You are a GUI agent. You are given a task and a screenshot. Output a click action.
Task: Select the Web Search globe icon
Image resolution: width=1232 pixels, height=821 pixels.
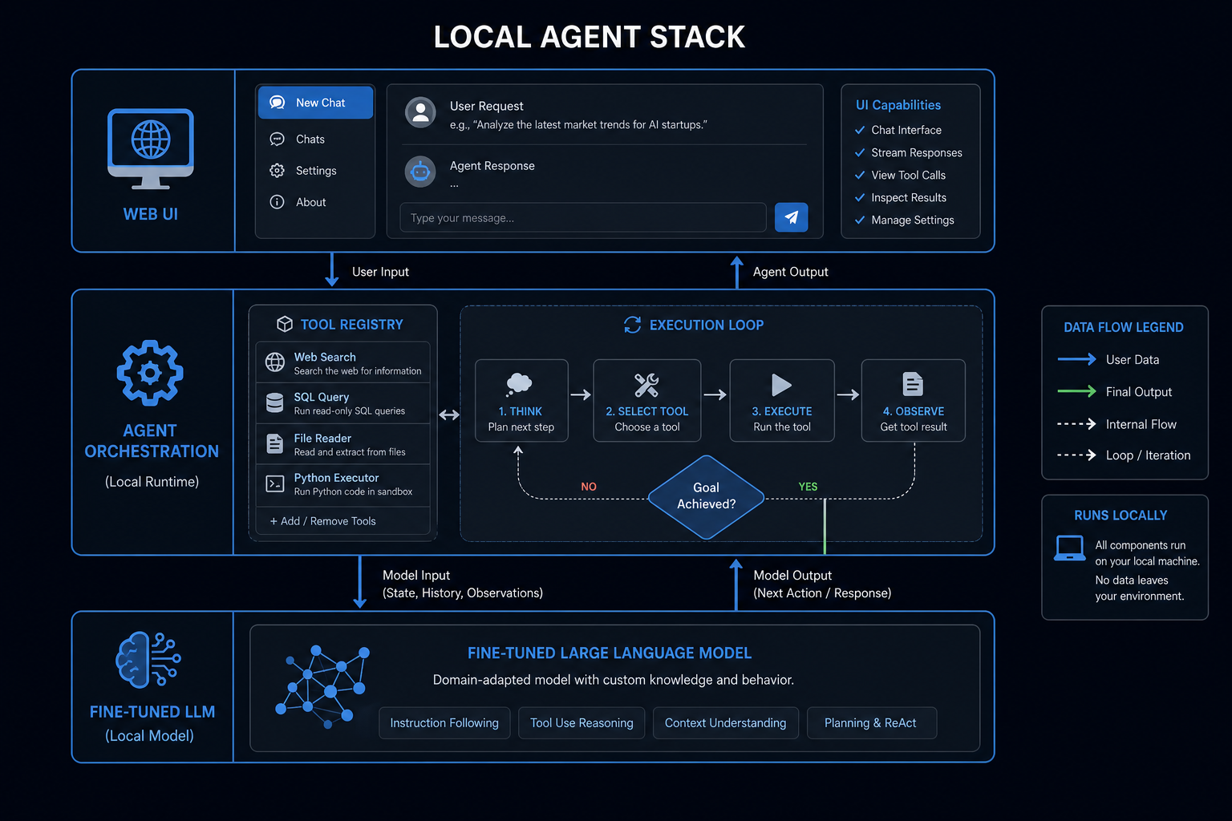(x=275, y=362)
